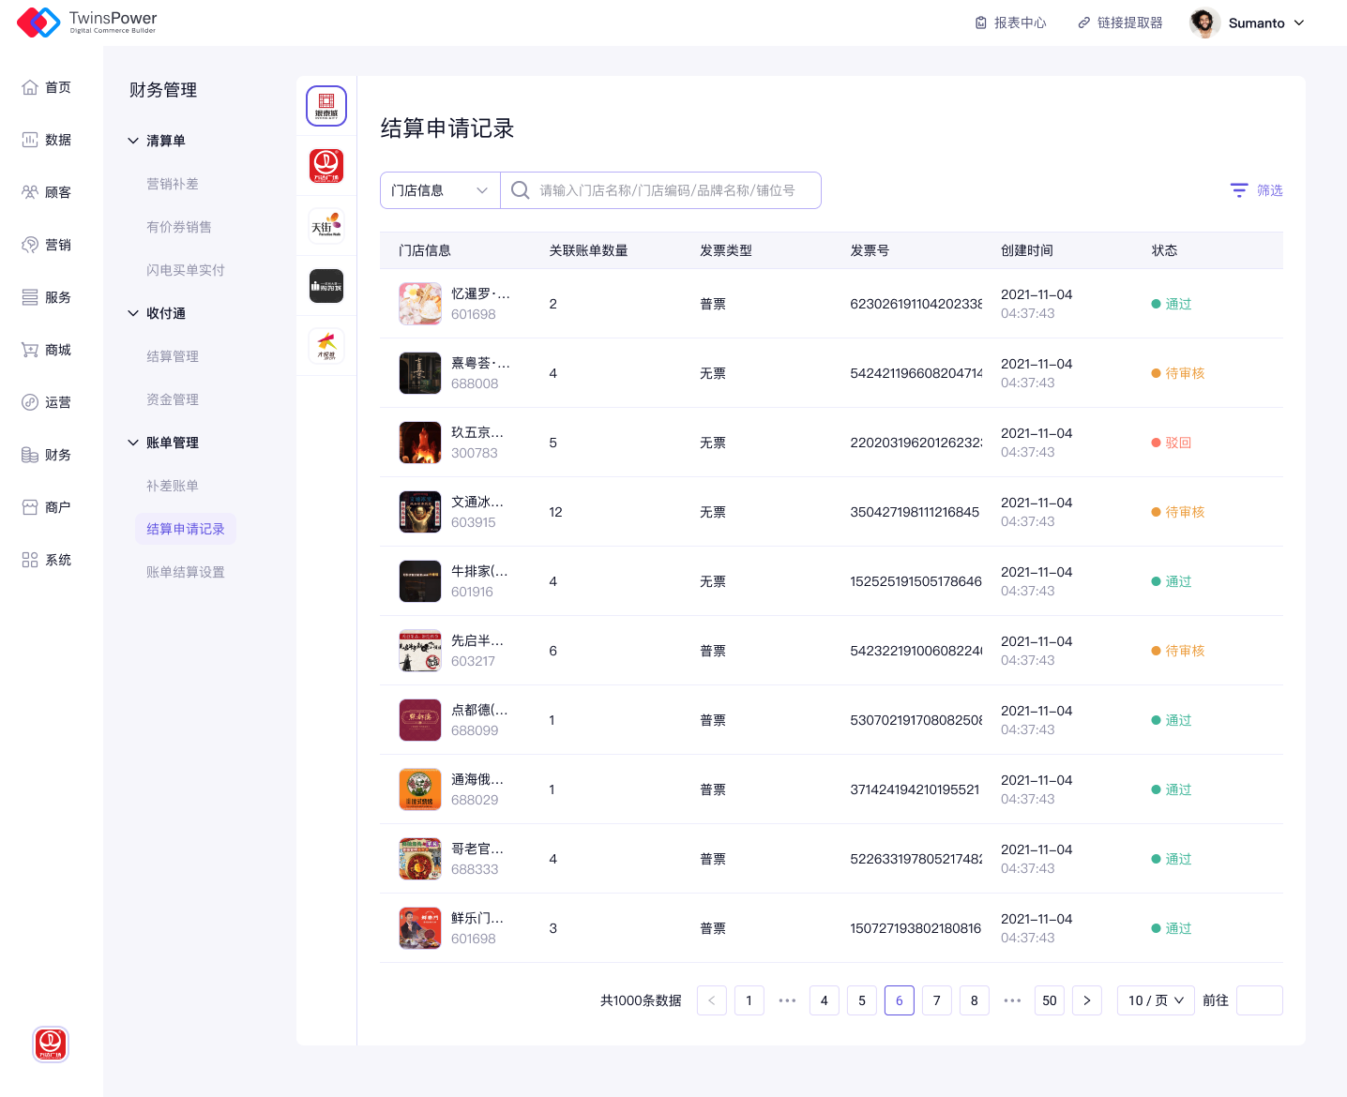Go to 首页 home in sidebar

47,87
